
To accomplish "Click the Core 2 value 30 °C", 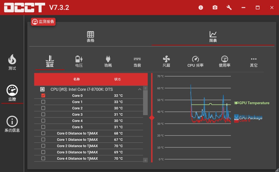I will tap(118, 108).
